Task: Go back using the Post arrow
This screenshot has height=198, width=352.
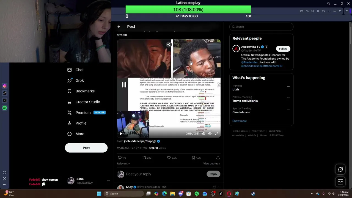Action: tap(119, 27)
